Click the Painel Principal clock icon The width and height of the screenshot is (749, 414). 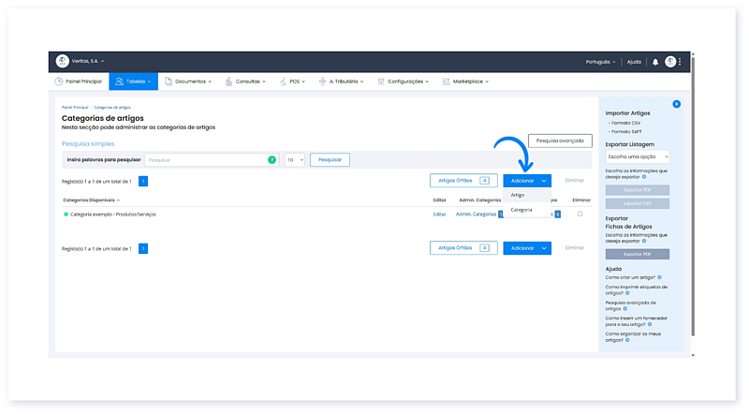click(x=59, y=81)
